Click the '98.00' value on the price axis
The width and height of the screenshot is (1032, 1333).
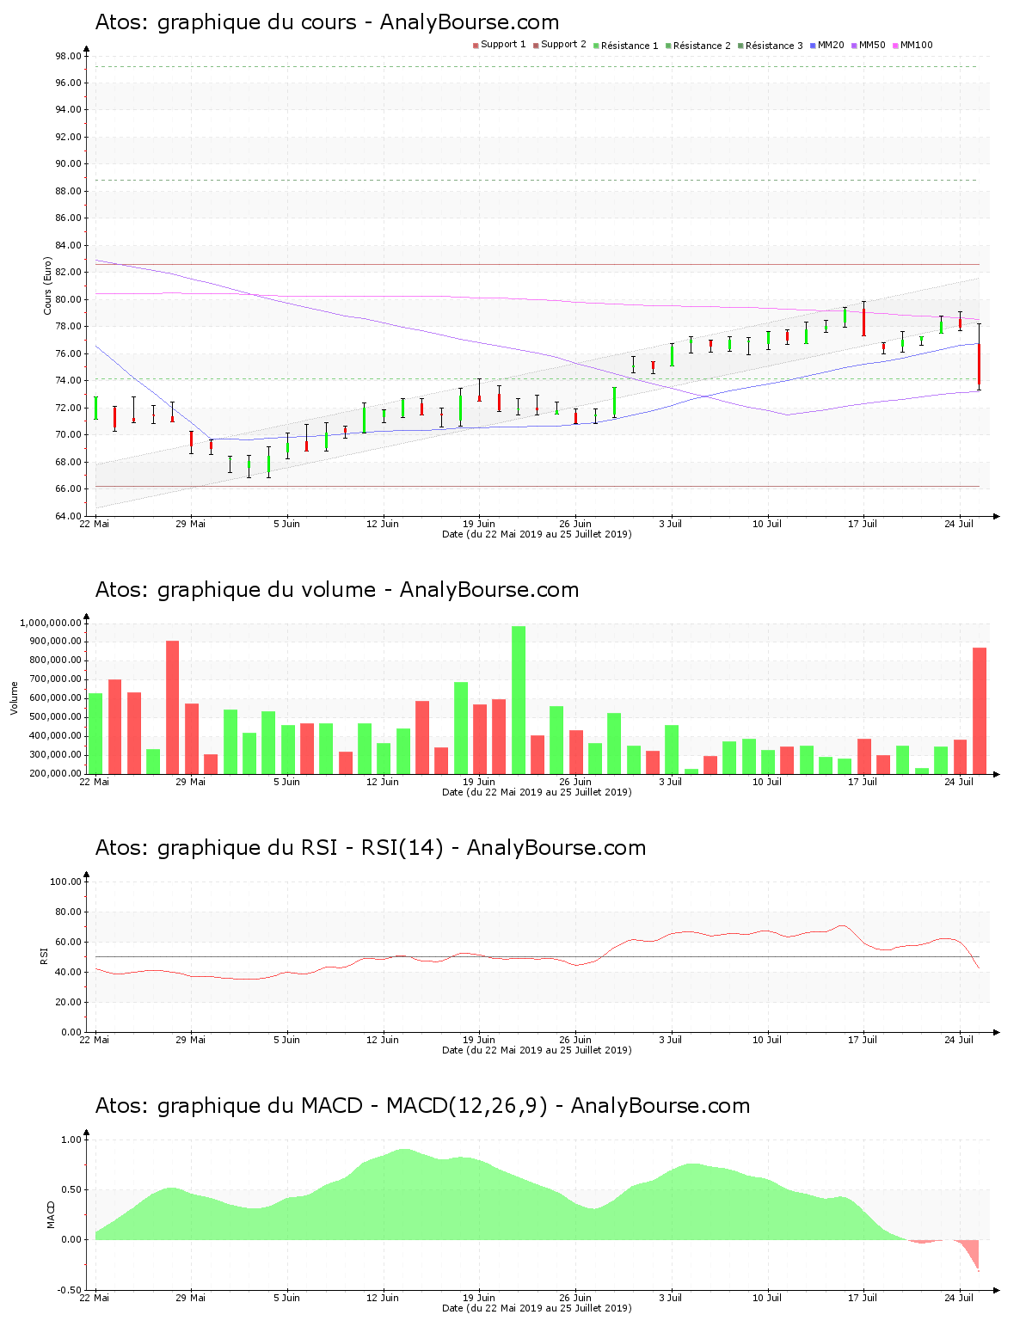[68, 56]
